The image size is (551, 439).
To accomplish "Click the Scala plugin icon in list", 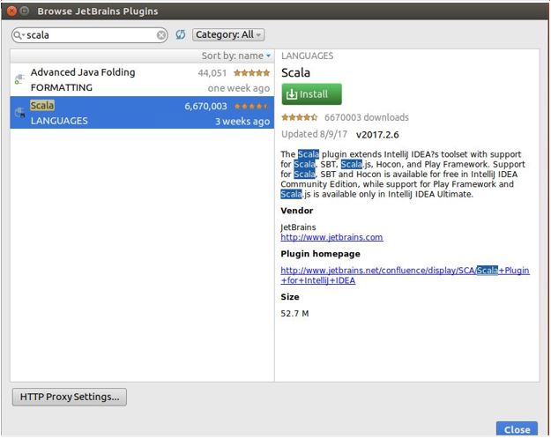I will (x=19, y=113).
